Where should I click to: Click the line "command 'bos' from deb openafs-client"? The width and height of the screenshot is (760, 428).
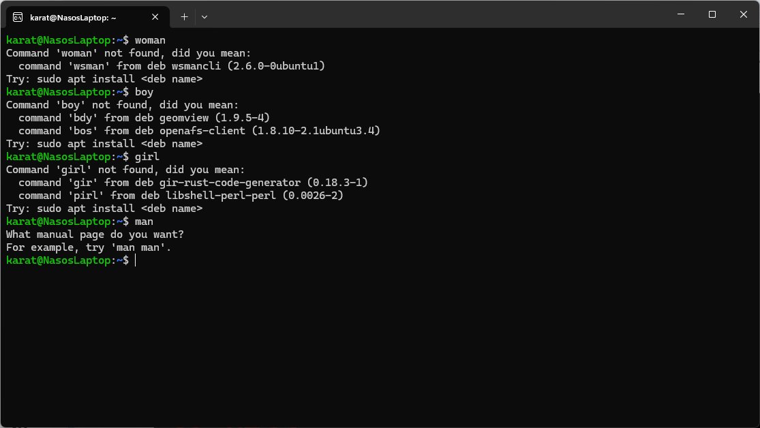click(199, 131)
